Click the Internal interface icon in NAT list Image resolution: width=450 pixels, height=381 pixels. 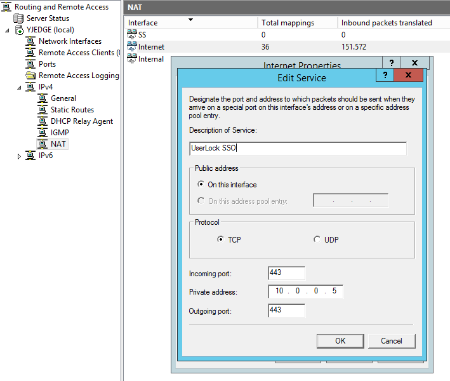pyautogui.click(x=132, y=58)
